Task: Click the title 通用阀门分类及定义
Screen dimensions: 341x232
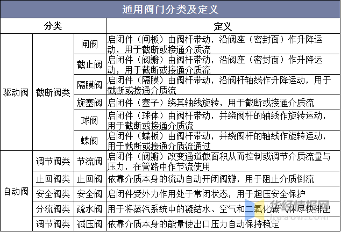Action: [170, 9]
